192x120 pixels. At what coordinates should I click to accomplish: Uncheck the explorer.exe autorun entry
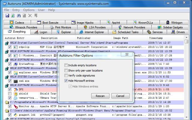pos(10,73)
